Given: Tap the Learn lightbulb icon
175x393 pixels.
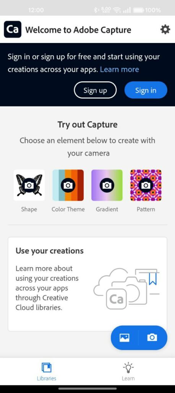Looking at the screenshot, I should 128,367.
